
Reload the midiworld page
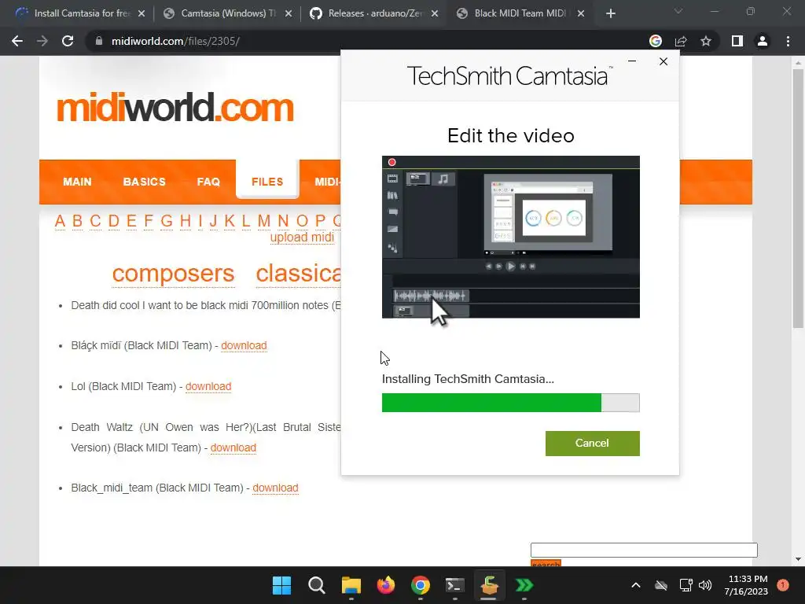pos(68,41)
